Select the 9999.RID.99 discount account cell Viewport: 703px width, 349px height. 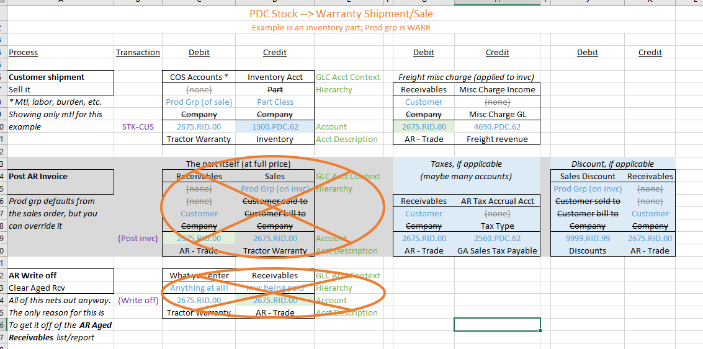click(588, 238)
